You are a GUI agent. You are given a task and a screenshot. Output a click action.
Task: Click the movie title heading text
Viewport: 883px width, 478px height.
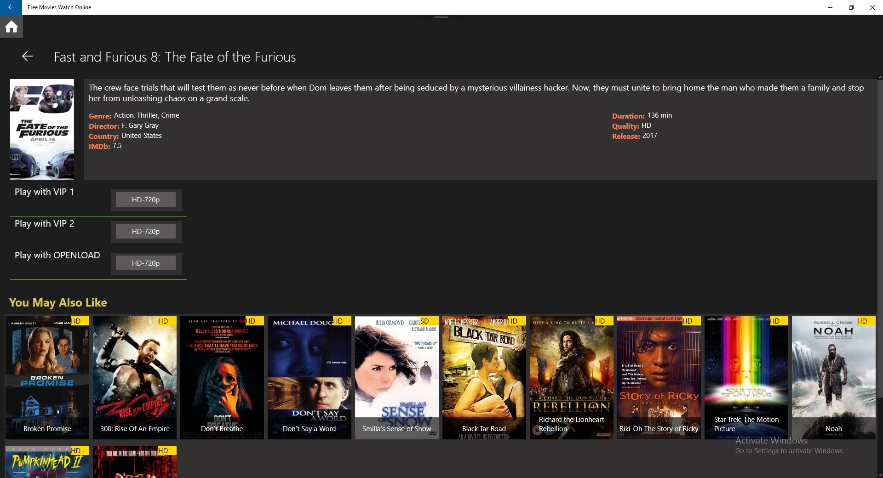pos(175,57)
